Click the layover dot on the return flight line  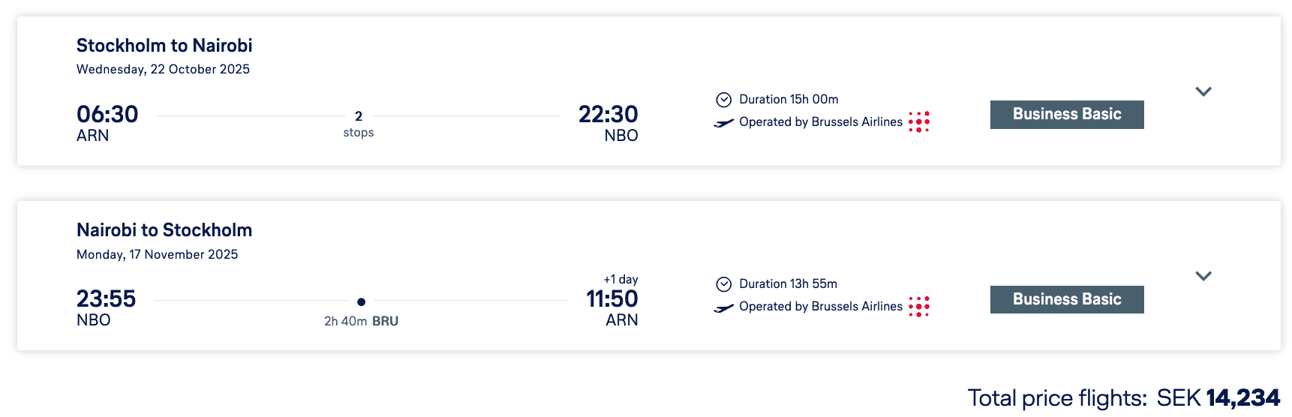(362, 301)
